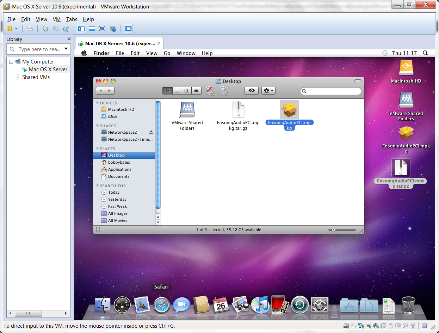Screen dimensions: 439x333
Task: Open the Finder Window menu
Action: [186, 53]
